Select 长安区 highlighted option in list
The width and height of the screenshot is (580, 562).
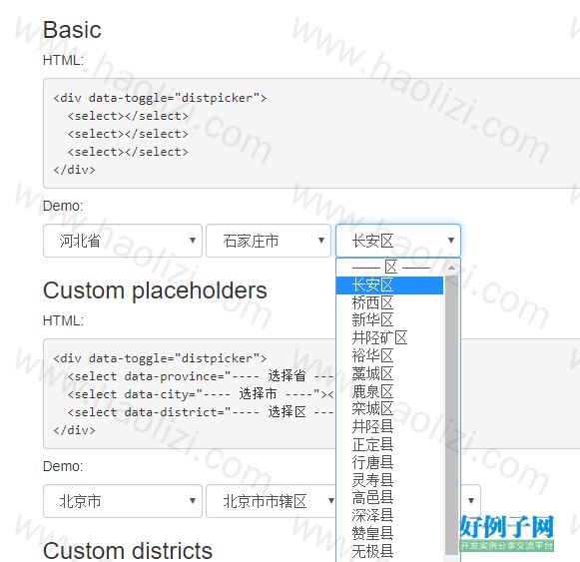390,285
